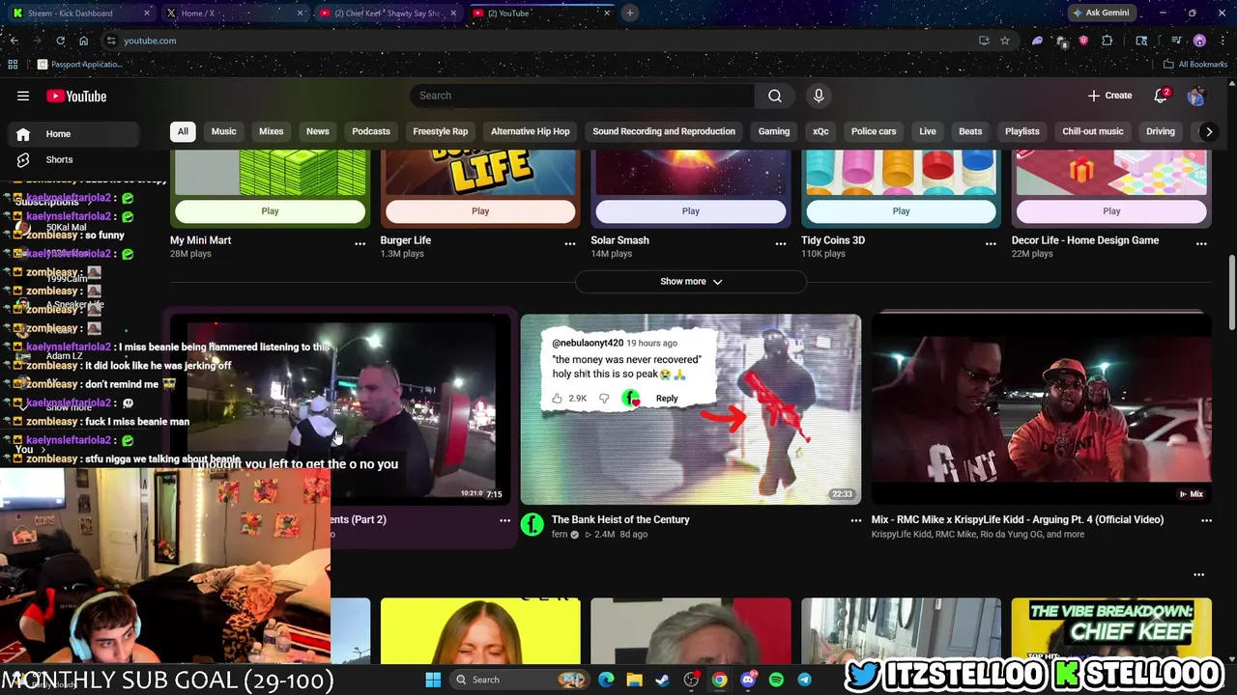This screenshot has height=695, width=1237.
Task: Open options for RMC Mike mix
Action: (x=1206, y=520)
